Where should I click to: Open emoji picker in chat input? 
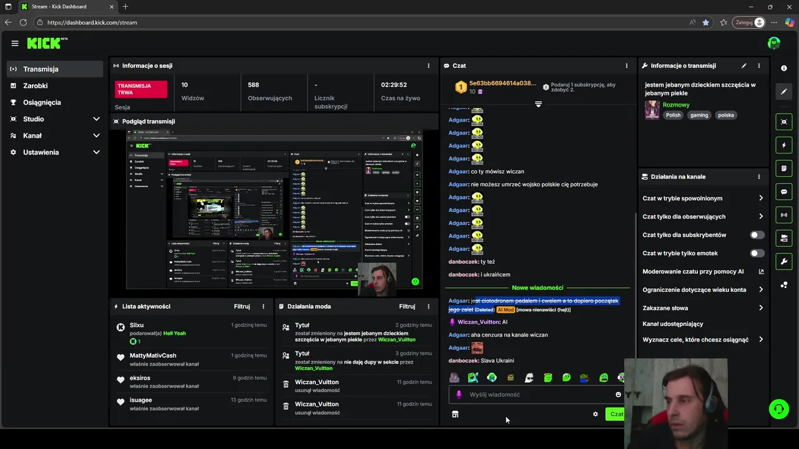[618, 394]
